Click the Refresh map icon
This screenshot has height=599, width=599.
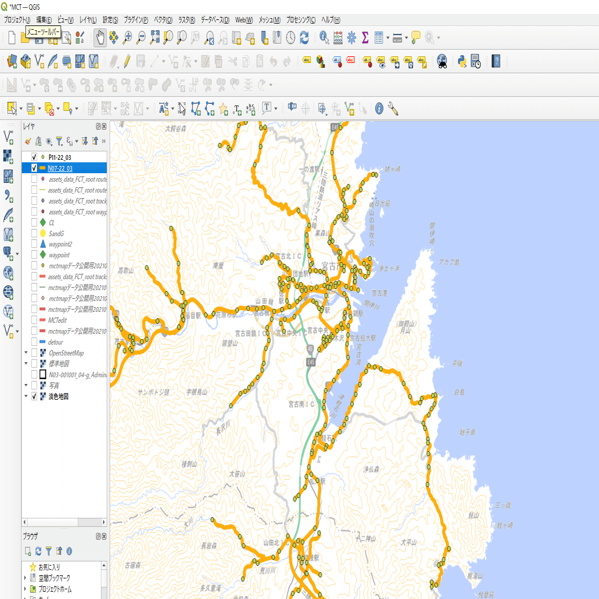tap(304, 38)
